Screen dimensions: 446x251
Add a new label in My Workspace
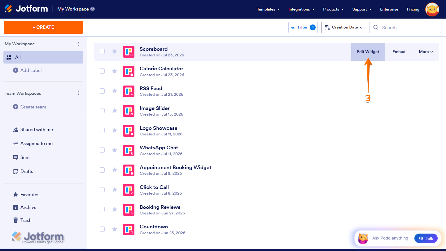[27, 70]
